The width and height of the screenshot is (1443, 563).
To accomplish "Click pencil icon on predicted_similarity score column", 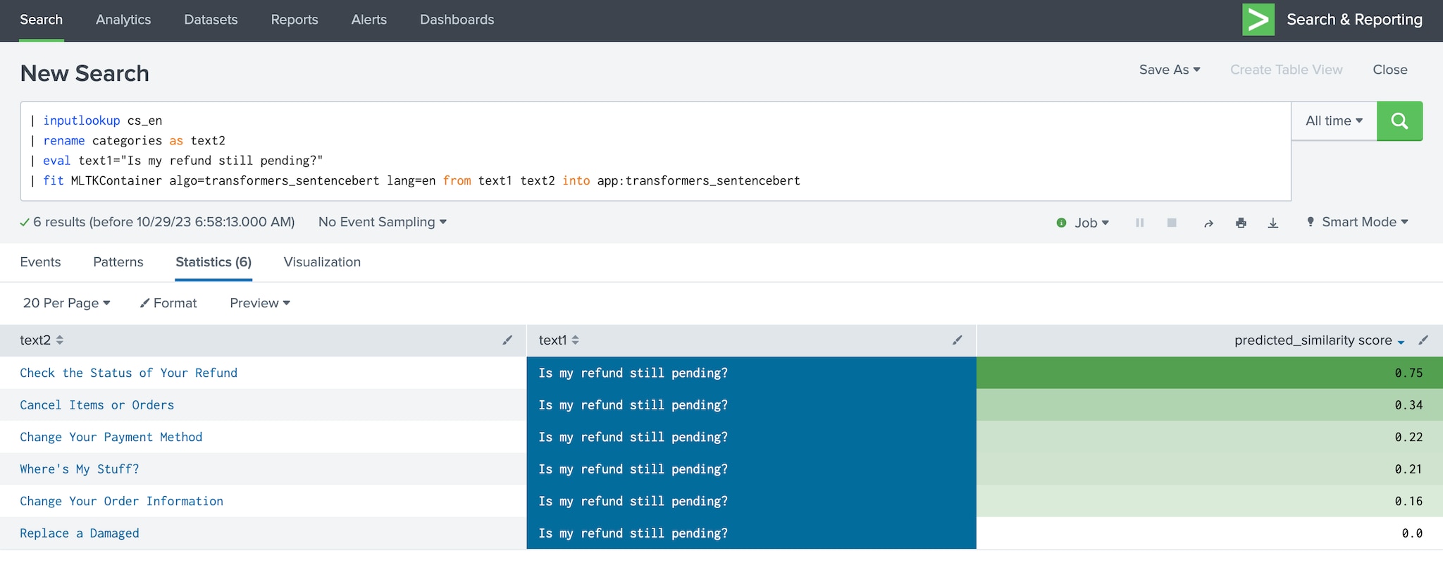I will 1423,340.
